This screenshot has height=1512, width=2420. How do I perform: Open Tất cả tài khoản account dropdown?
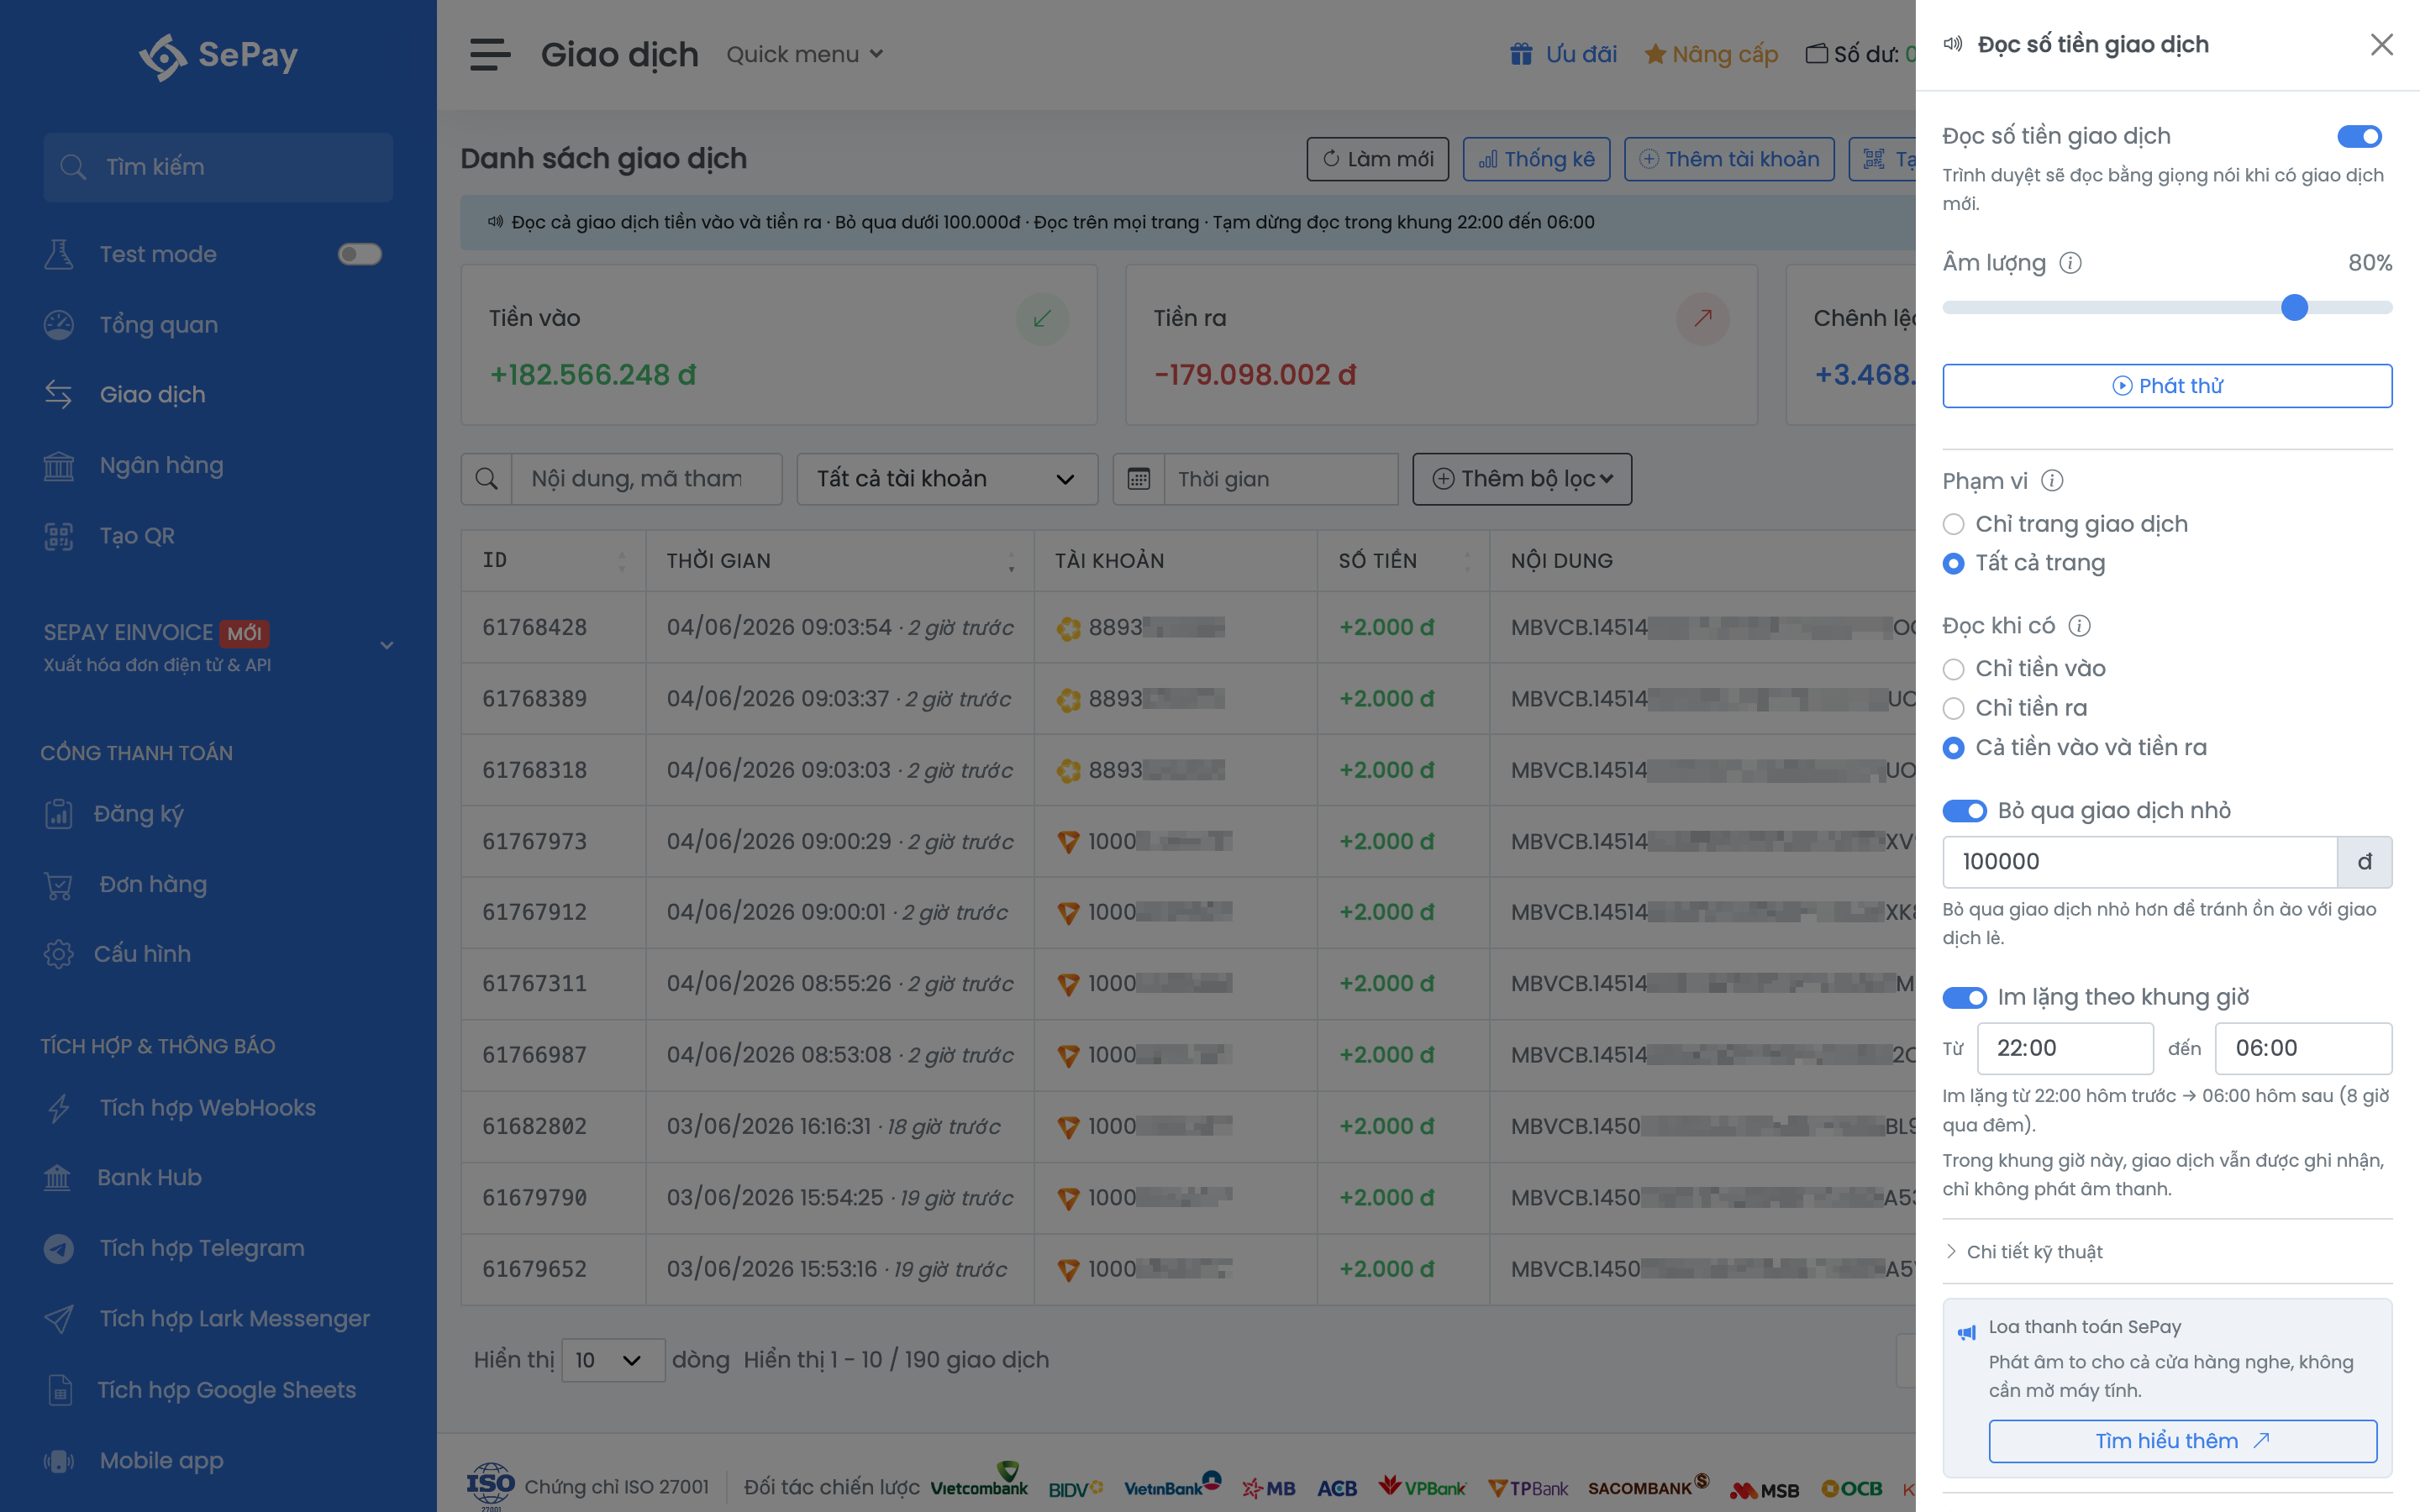(946, 479)
